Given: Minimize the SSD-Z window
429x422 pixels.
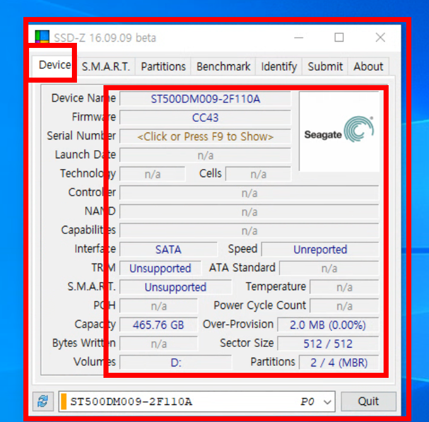Looking at the screenshot, I should [299, 37].
